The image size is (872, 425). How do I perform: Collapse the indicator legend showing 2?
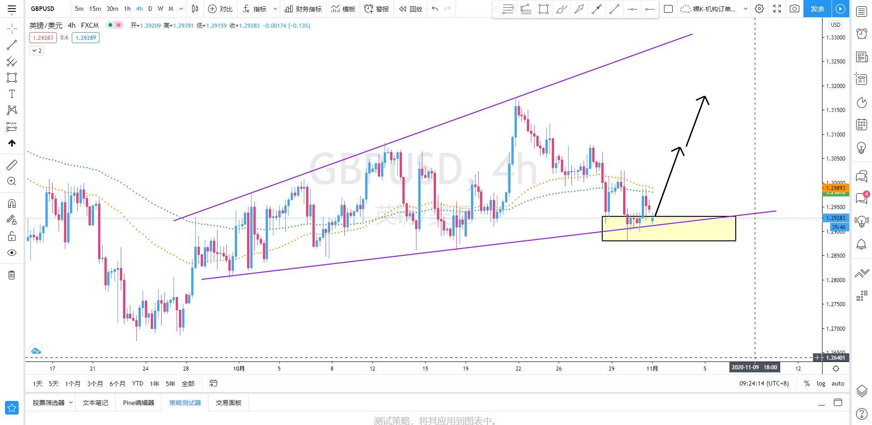pos(37,50)
